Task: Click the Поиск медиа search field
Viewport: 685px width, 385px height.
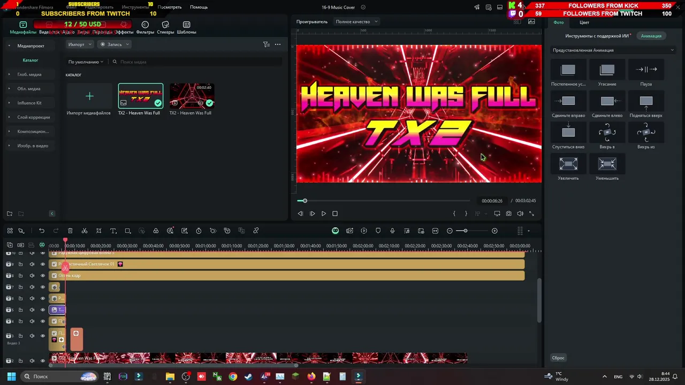Action: coord(196,62)
